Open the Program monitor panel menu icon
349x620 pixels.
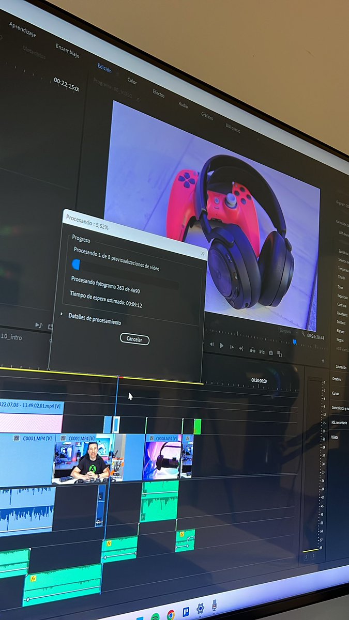point(138,99)
